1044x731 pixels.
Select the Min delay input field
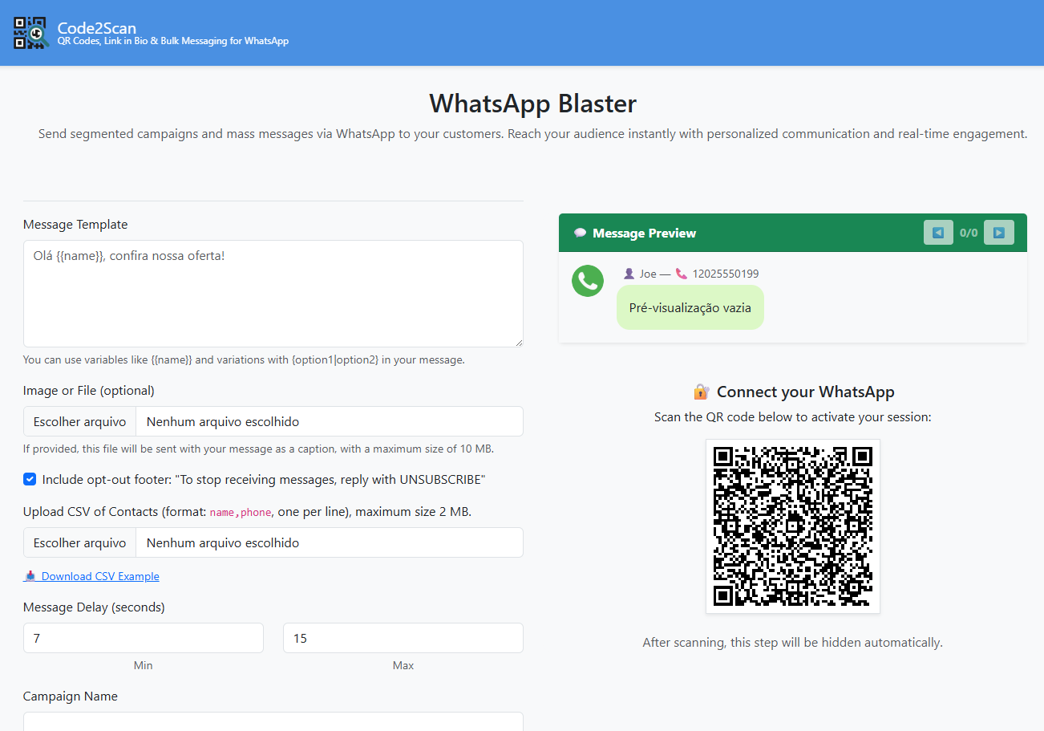(143, 637)
